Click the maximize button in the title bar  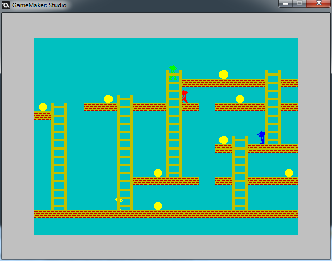(300, 4)
